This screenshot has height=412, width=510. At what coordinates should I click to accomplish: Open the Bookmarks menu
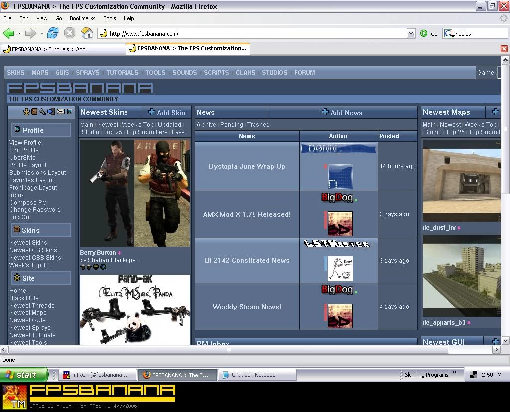pos(82,18)
